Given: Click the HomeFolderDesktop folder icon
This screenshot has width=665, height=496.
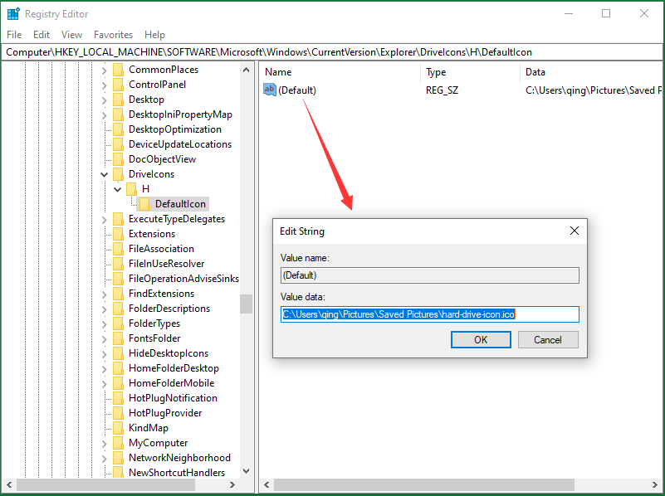Looking at the screenshot, I should [x=119, y=368].
